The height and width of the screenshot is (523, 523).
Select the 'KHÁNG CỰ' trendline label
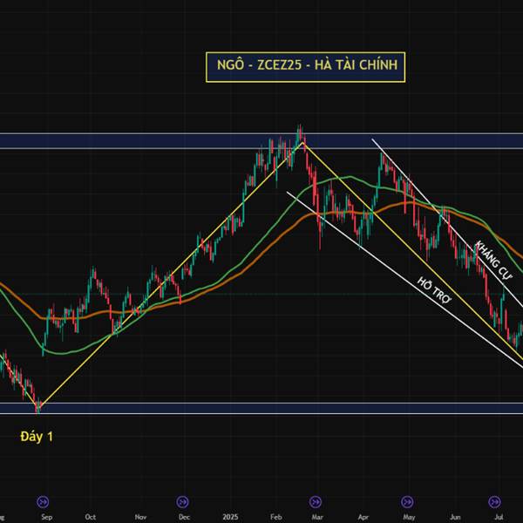pyautogui.click(x=493, y=261)
